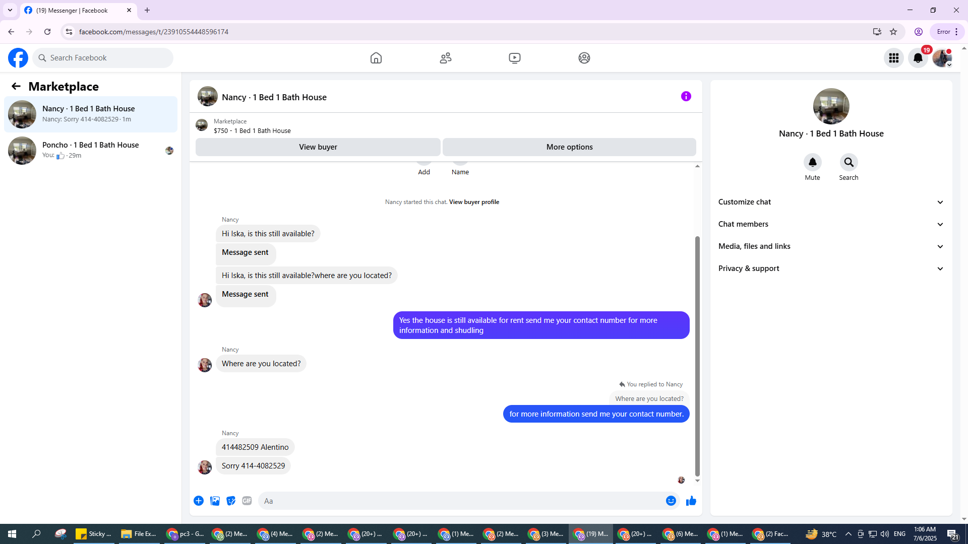The height and width of the screenshot is (544, 968).
Task: Open the Facebook notifications bell
Action: click(918, 58)
